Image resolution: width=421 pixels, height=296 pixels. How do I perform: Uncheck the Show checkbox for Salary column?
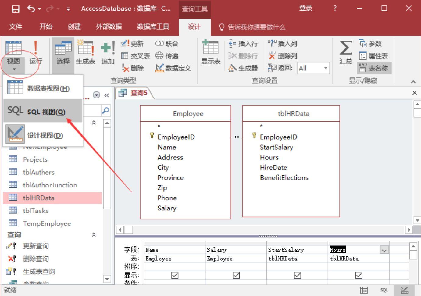[235, 275]
